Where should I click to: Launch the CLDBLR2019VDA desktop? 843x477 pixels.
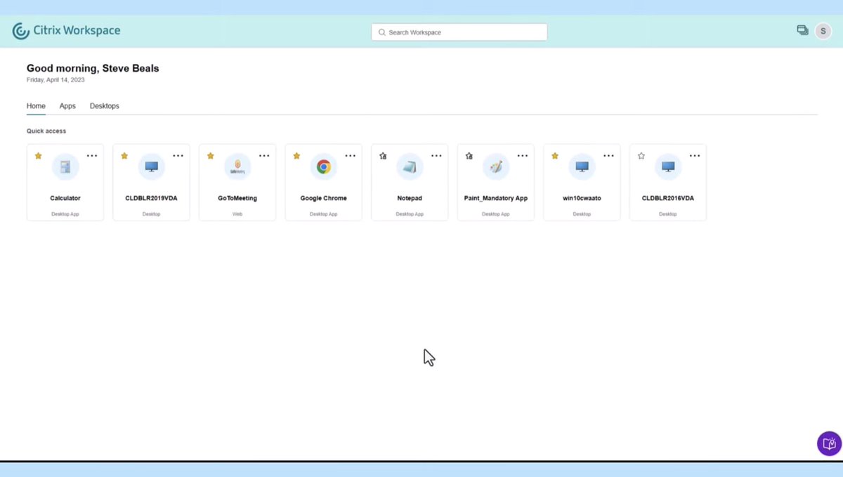point(151,167)
